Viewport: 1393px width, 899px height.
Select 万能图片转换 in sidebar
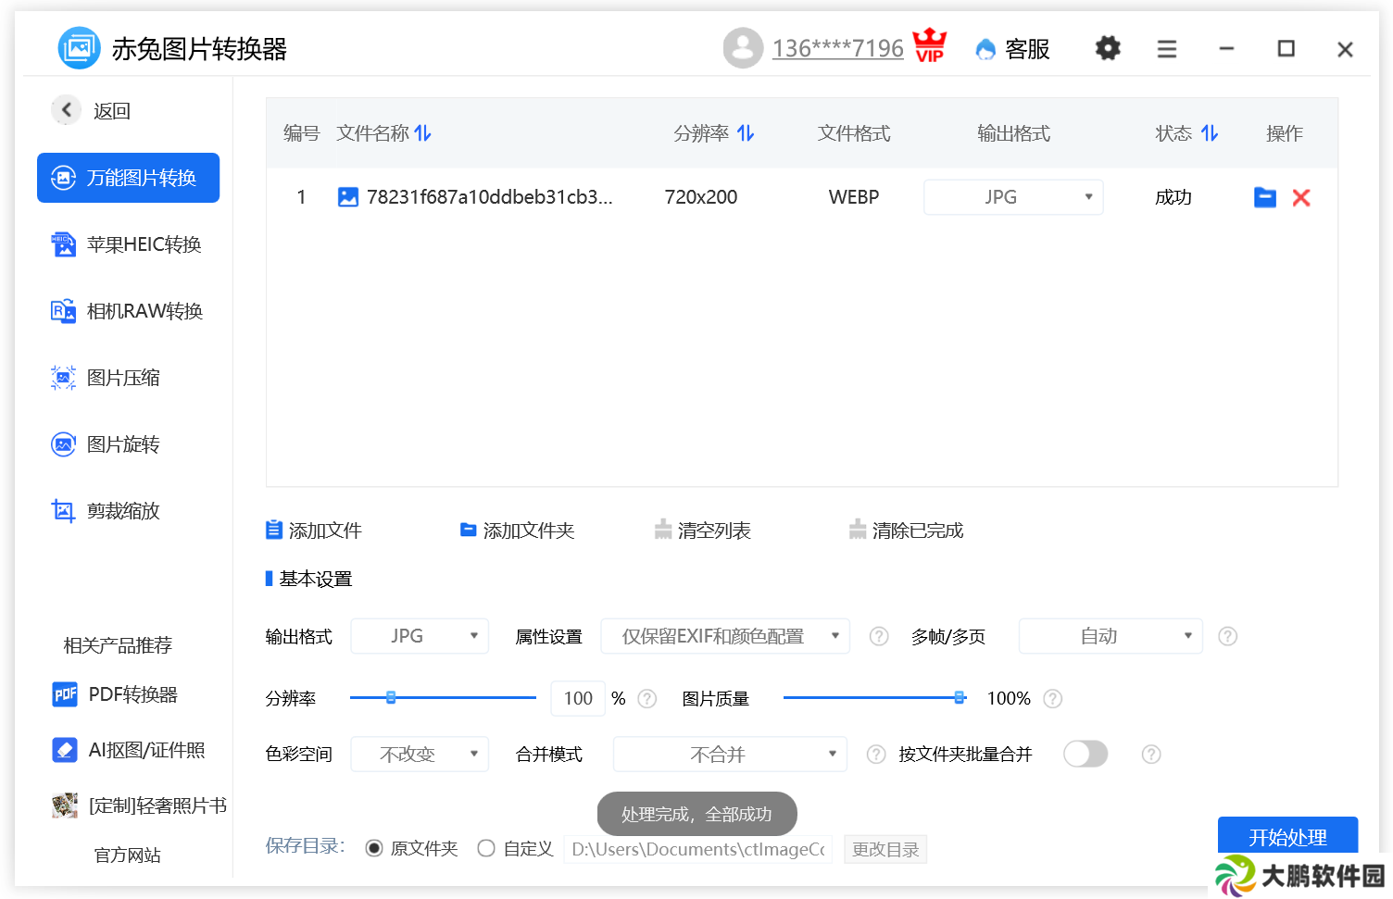coord(128,178)
